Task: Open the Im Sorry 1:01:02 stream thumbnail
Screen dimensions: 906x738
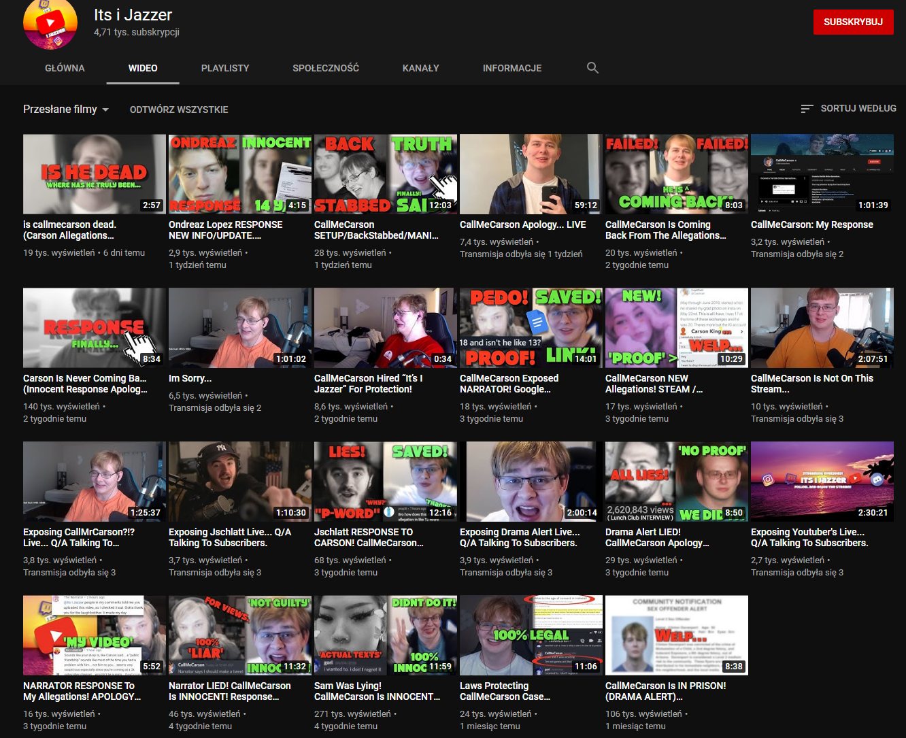Action: (x=240, y=328)
